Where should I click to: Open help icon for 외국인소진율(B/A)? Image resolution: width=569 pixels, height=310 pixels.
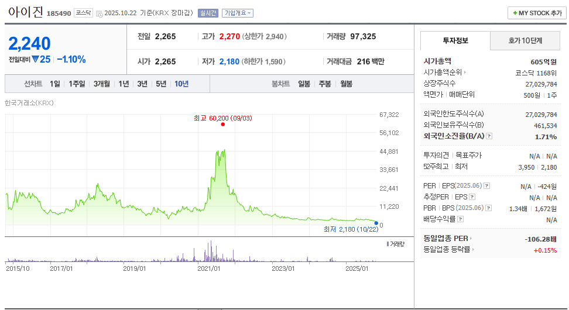(489, 136)
